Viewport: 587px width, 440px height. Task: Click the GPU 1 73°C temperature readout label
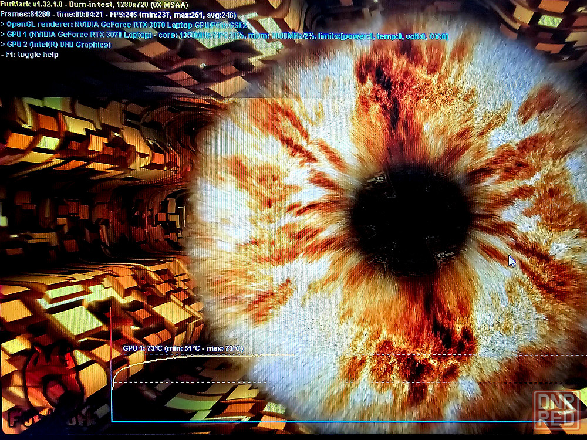pyautogui.click(x=183, y=348)
